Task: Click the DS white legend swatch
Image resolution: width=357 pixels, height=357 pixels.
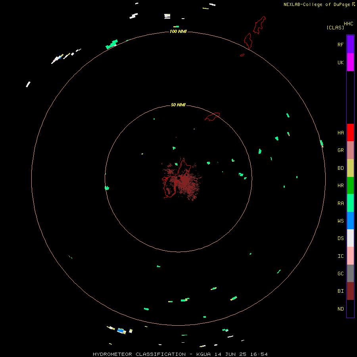Action: coord(350,238)
